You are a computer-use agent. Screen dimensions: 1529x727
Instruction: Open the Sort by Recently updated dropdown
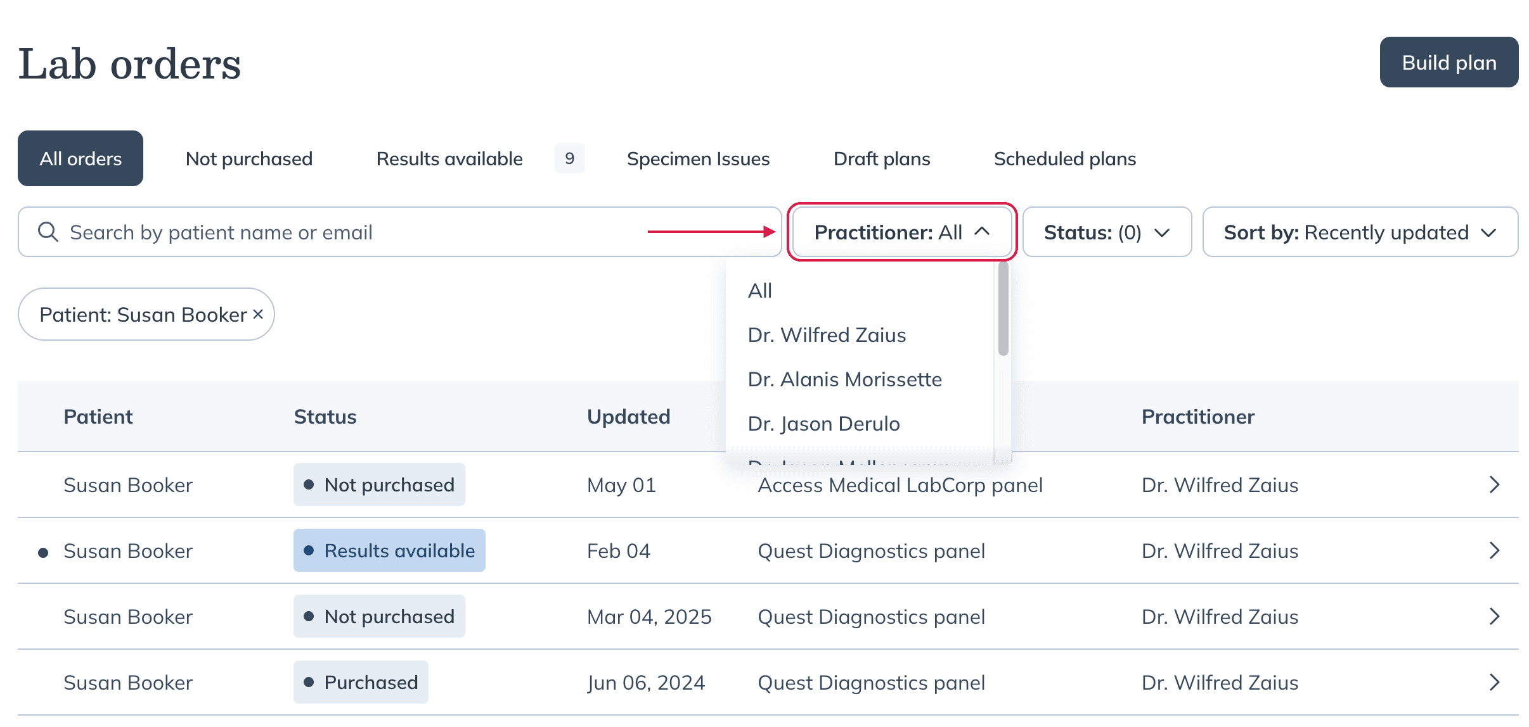[x=1360, y=232]
